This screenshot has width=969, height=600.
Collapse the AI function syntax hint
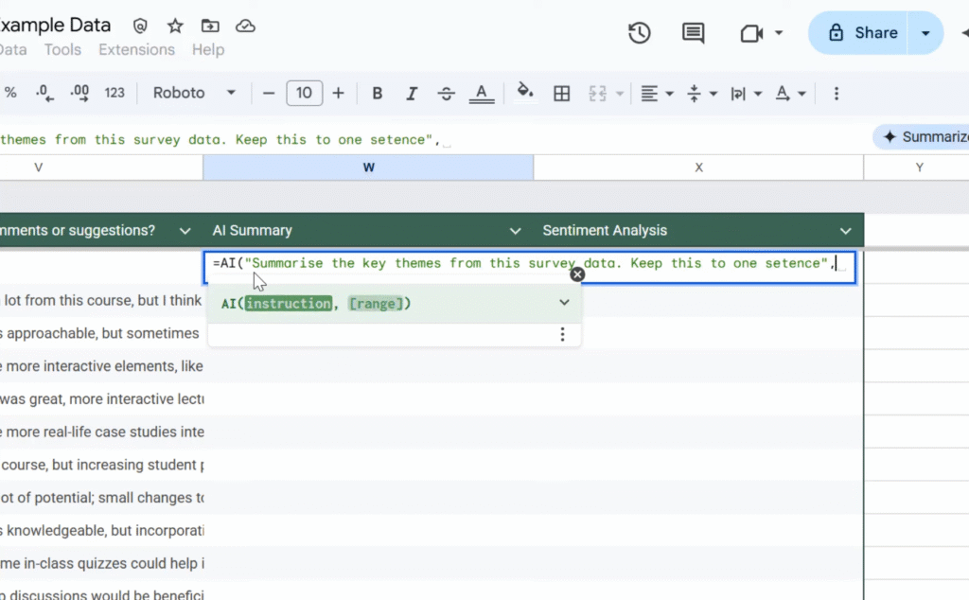click(564, 302)
